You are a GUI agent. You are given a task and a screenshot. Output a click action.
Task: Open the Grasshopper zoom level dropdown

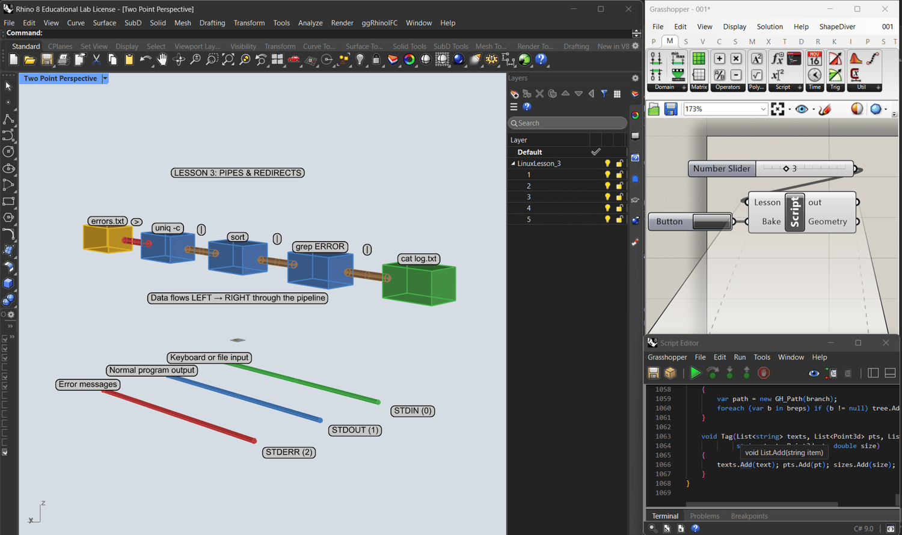tap(763, 109)
